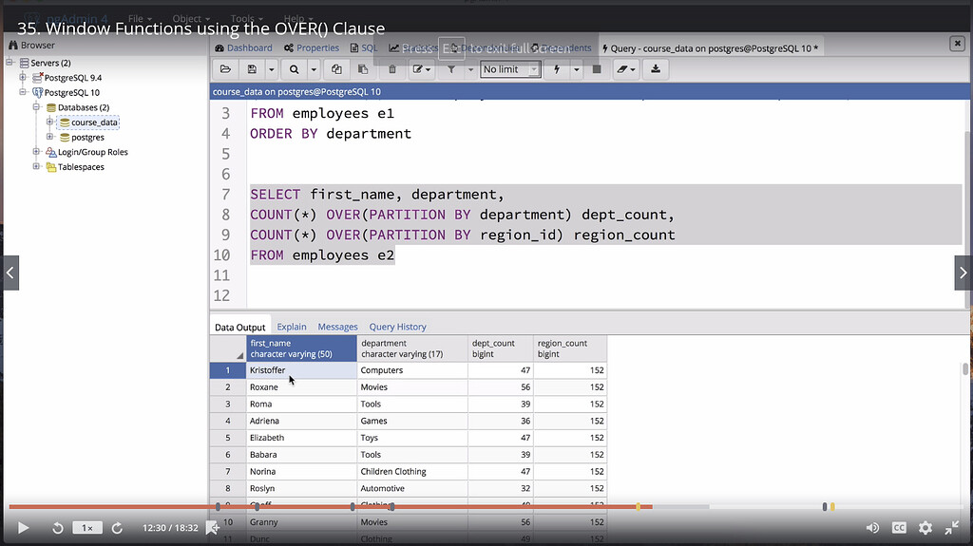973x546 pixels.
Task: Click the Find magnifier icon
Action: 295,69
